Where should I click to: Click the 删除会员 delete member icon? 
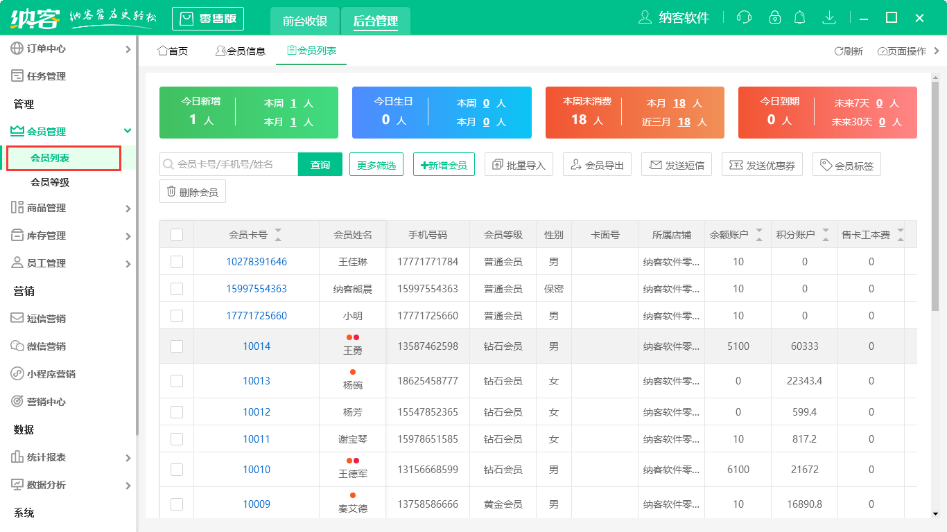coord(192,191)
